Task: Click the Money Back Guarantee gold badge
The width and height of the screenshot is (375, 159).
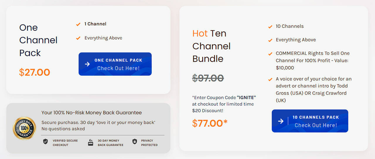Action: (24, 128)
